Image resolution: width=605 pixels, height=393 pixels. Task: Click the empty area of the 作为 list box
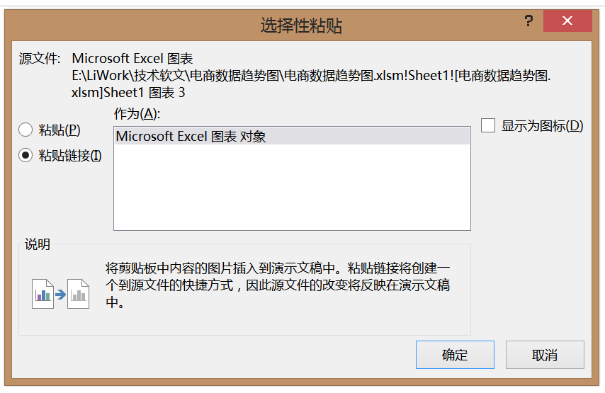pos(292,187)
